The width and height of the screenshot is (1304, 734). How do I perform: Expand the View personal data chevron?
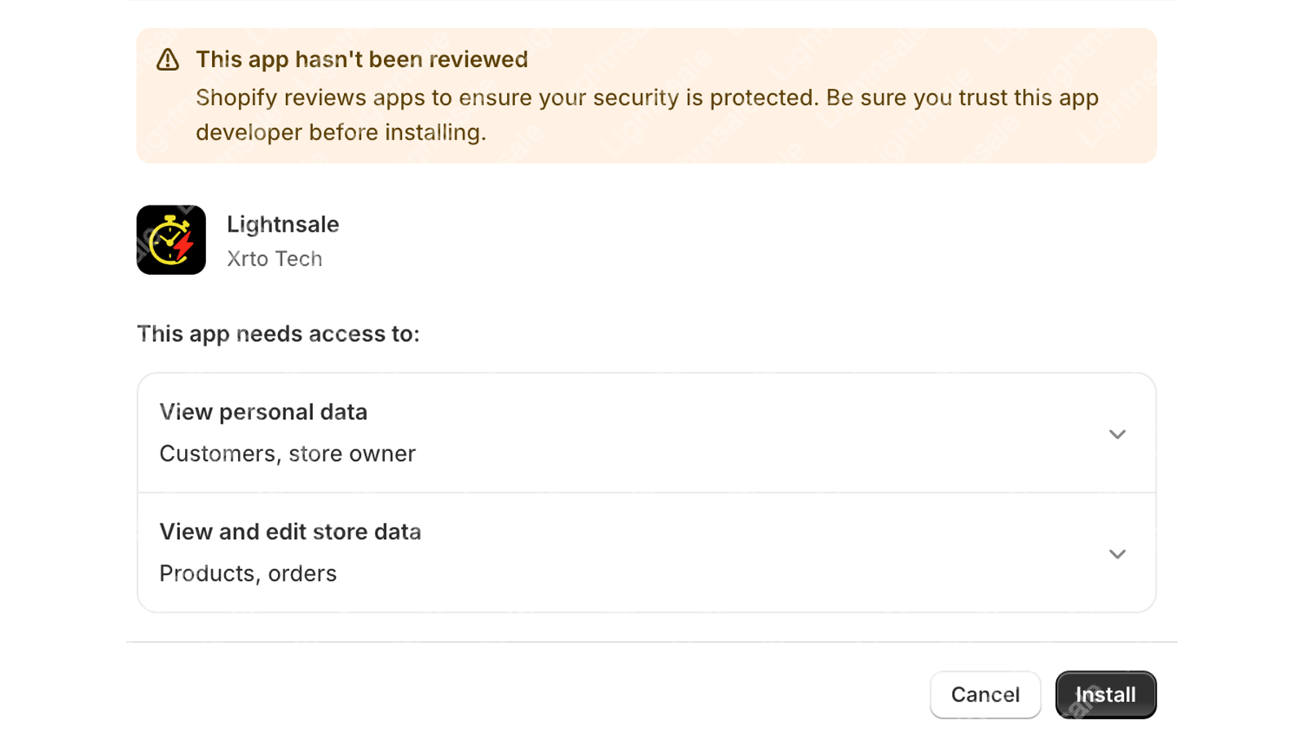tap(1117, 434)
